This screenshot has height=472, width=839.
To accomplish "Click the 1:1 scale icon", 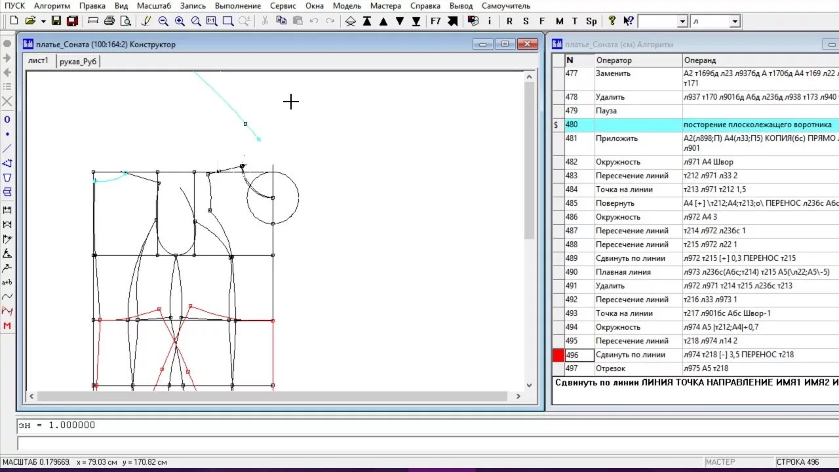I will click(x=212, y=21).
